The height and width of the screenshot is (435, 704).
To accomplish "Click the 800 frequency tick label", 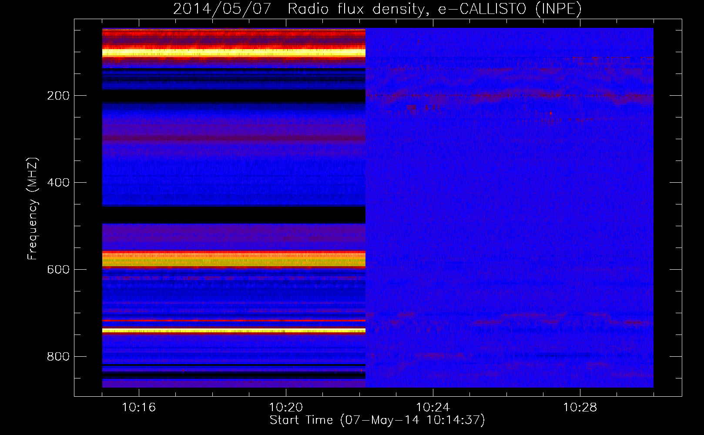I will pos(58,357).
